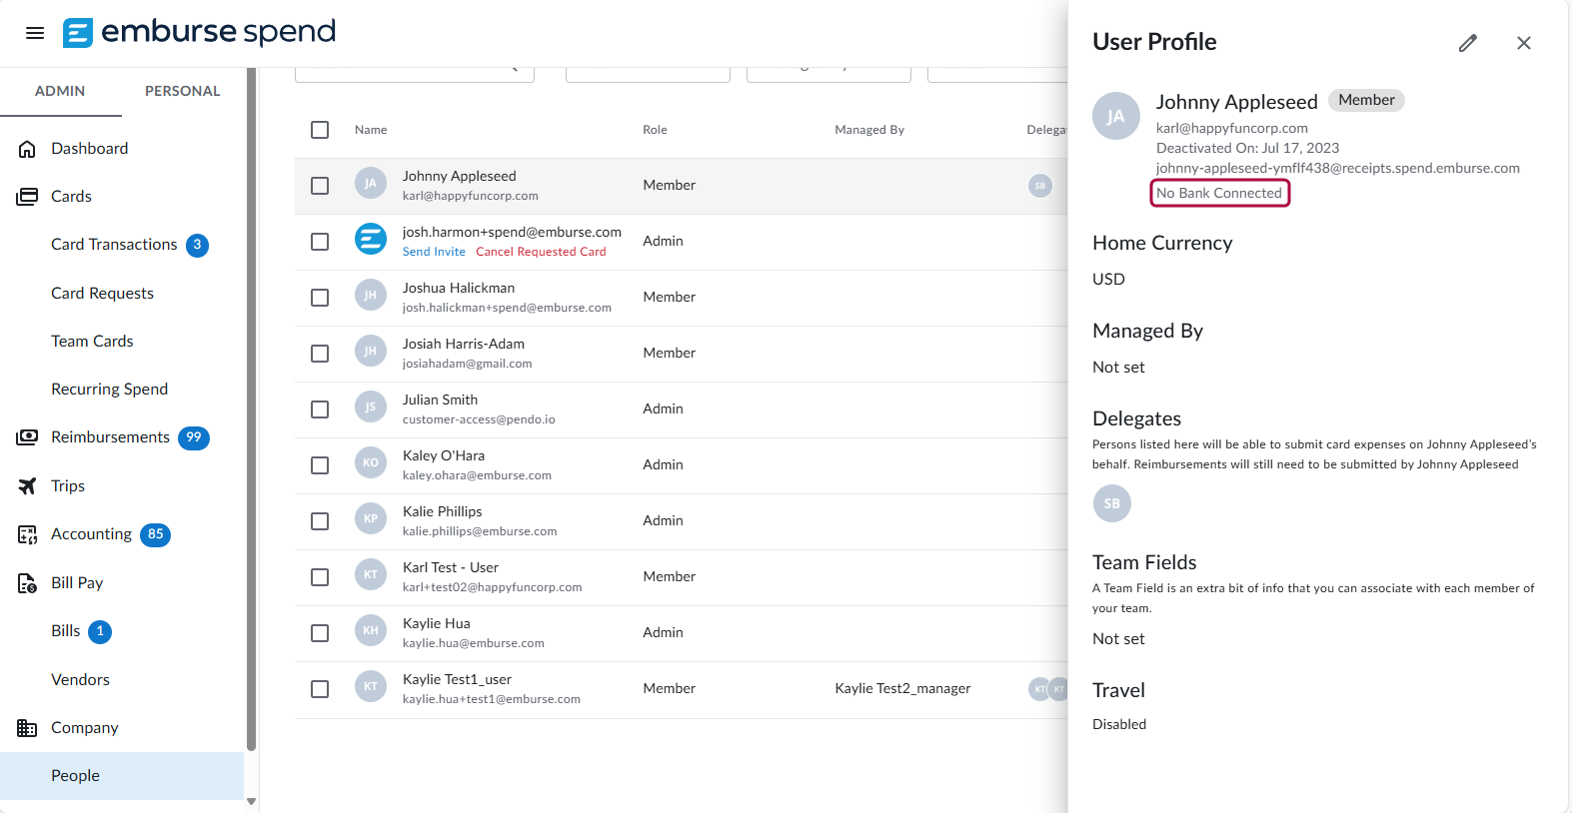Toggle the select-all checkbox in table header
1572x813 pixels.
point(320,130)
